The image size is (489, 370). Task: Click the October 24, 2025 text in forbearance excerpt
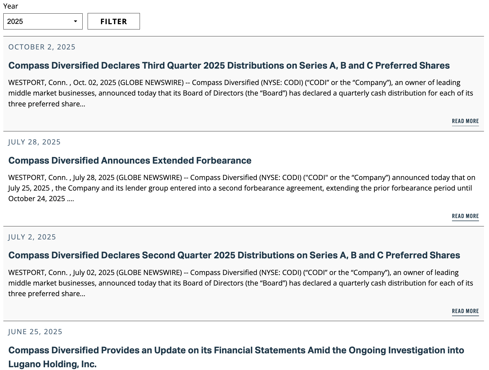[x=36, y=199]
